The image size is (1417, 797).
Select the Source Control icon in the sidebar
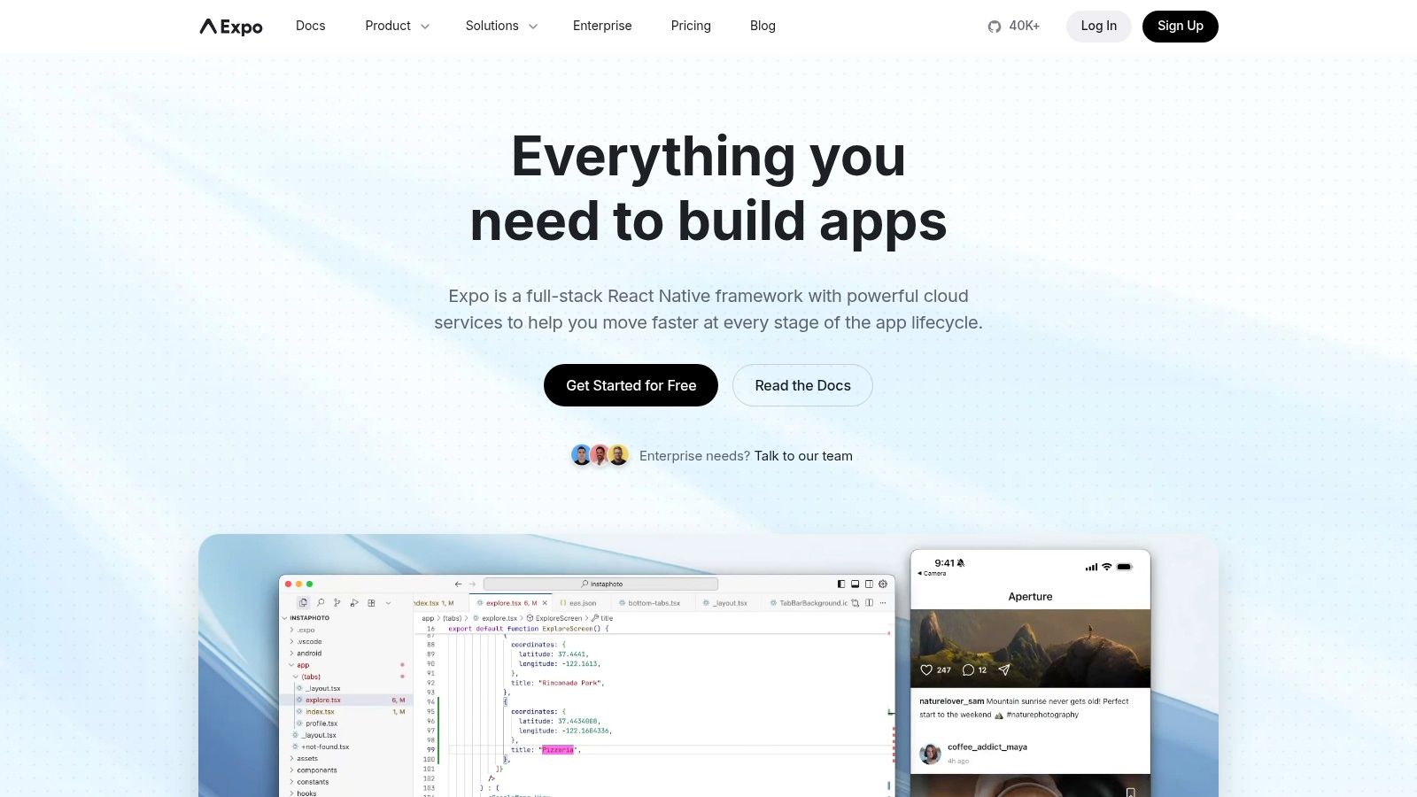(337, 603)
